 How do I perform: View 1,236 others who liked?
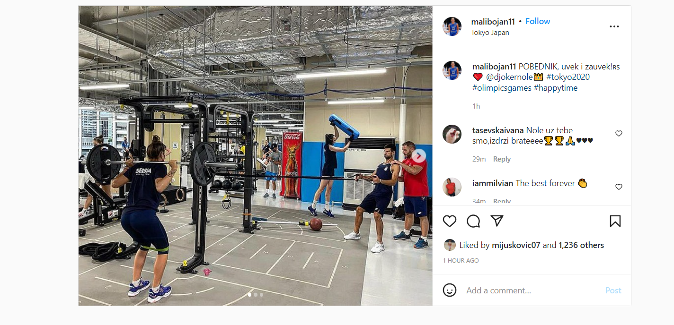click(581, 245)
